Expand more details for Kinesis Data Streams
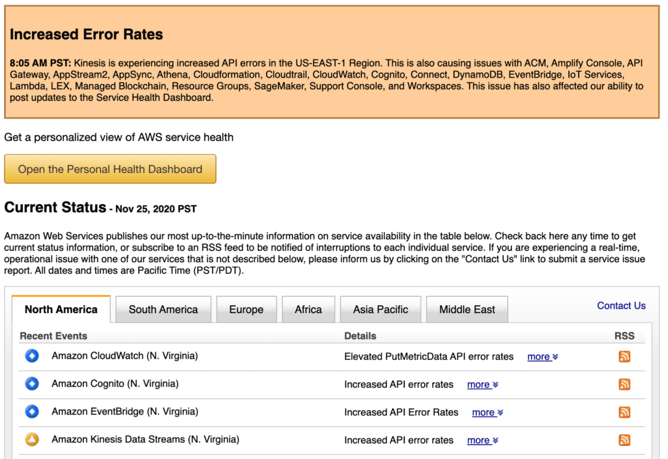This screenshot has height=459, width=668. tap(482, 440)
